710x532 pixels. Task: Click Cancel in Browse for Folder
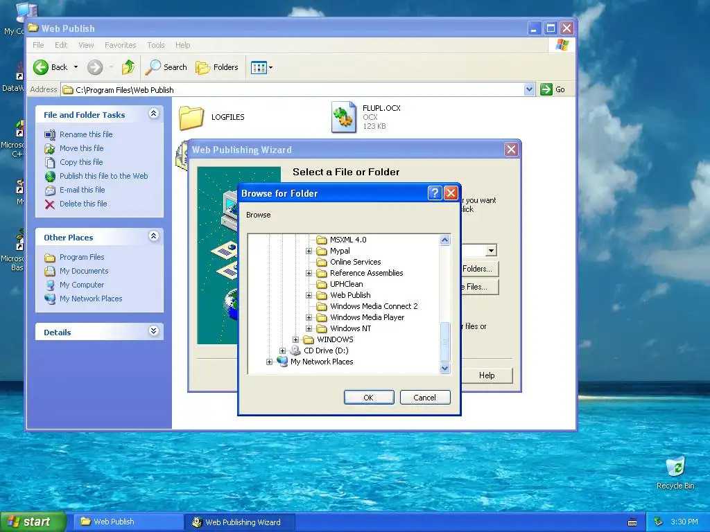pyautogui.click(x=425, y=398)
